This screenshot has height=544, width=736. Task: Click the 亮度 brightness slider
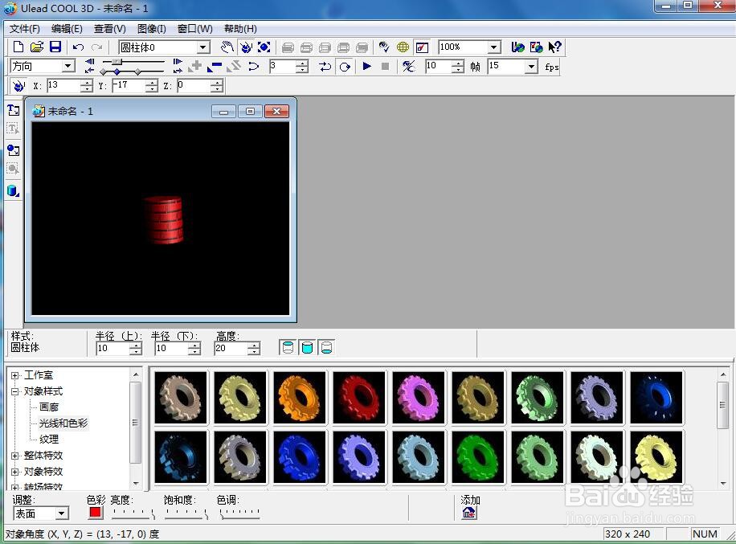133,513
